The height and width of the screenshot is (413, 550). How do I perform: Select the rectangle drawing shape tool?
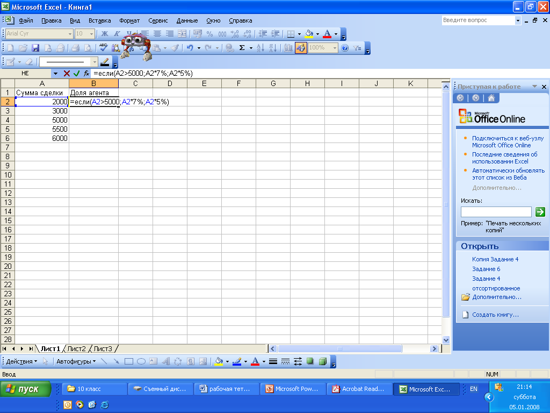coord(129,361)
